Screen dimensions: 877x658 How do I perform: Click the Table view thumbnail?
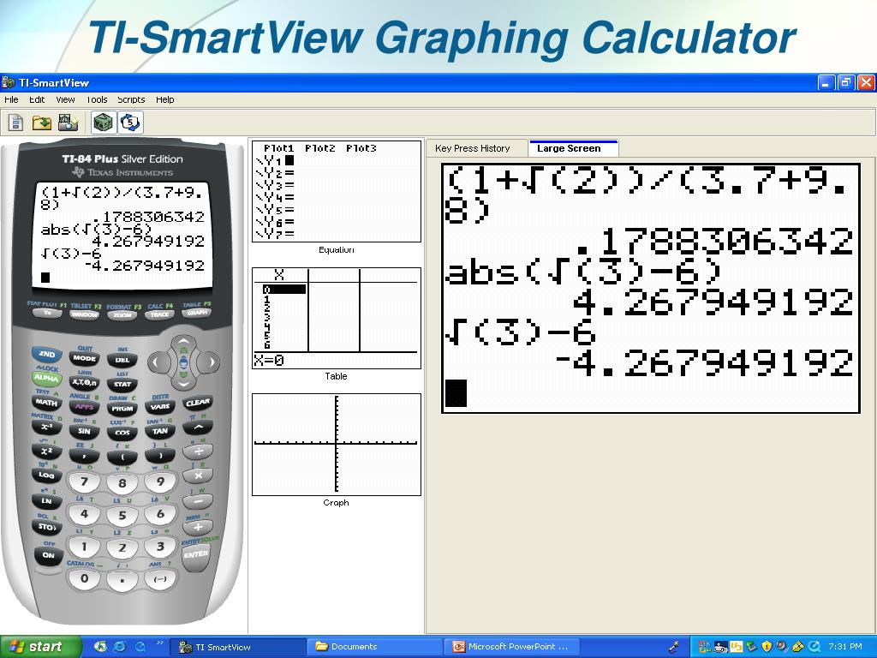click(x=336, y=318)
